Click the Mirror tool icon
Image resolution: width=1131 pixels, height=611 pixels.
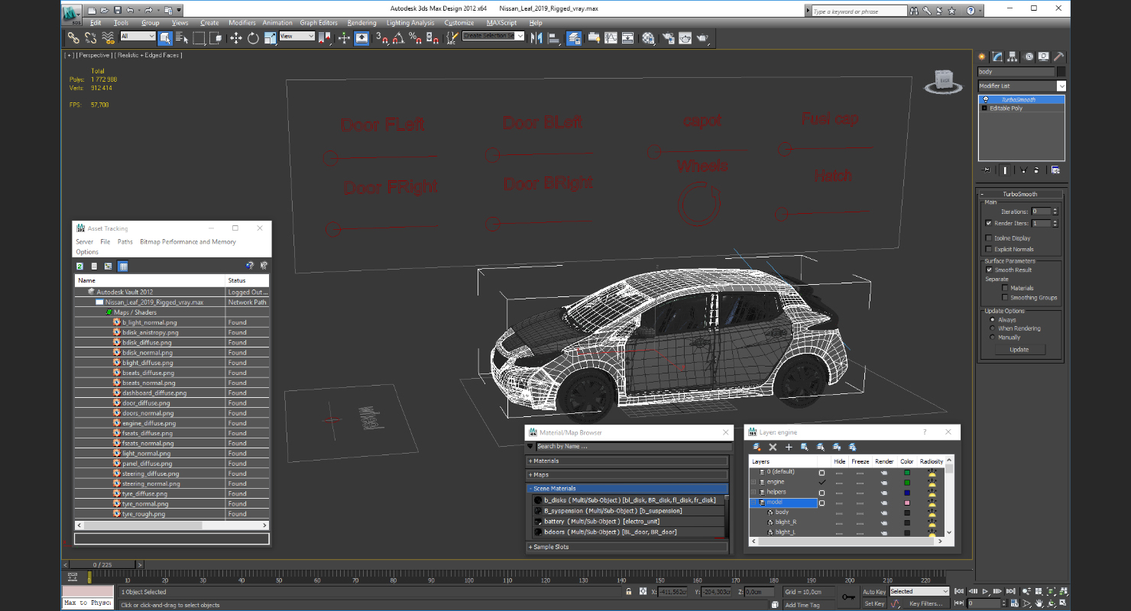[x=536, y=37]
